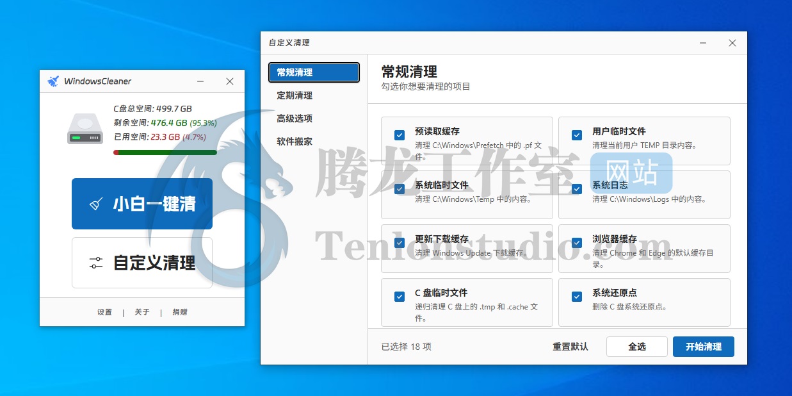
Task: Click the 清理 C:\Windows\Temp 中的内容 description
Action: coord(474,199)
